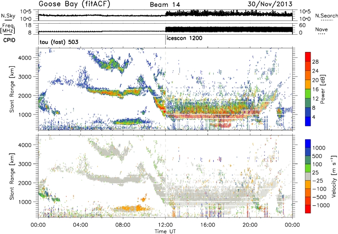
Task: Click the power panel 'Slant Range [km]' axis title
Action: tap(12, 89)
